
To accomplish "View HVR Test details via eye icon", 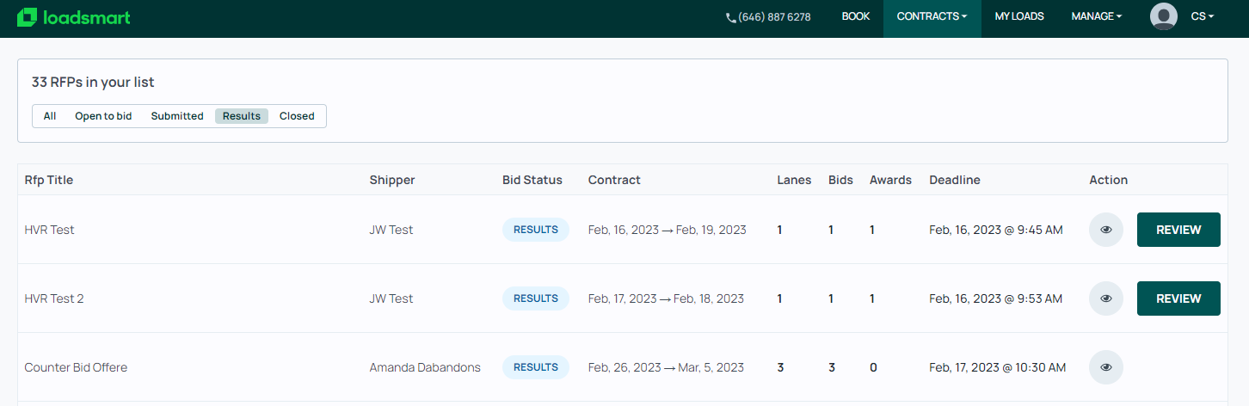I will click(1106, 230).
